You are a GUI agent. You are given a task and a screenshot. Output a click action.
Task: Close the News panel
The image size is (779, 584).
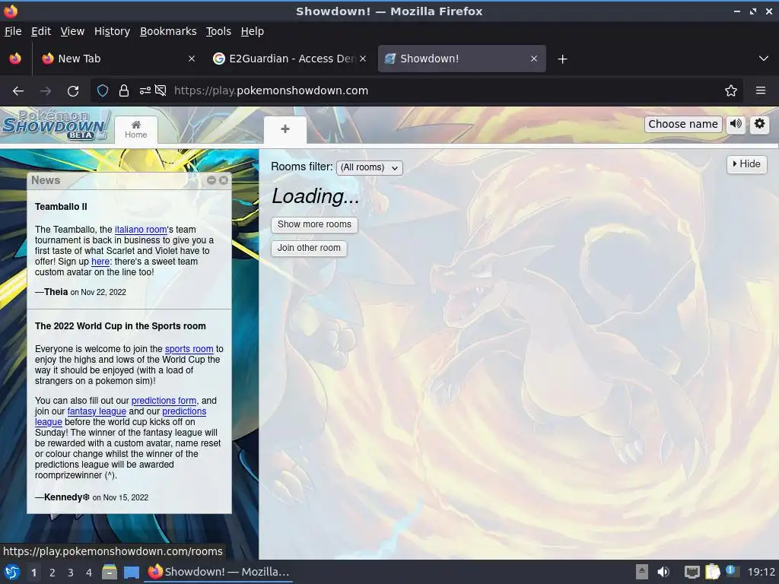[224, 180]
